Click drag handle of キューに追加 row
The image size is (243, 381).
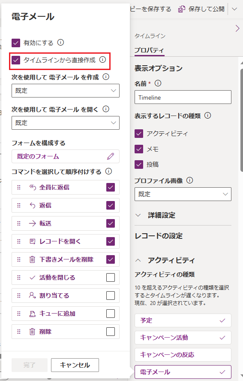(19, 314)
